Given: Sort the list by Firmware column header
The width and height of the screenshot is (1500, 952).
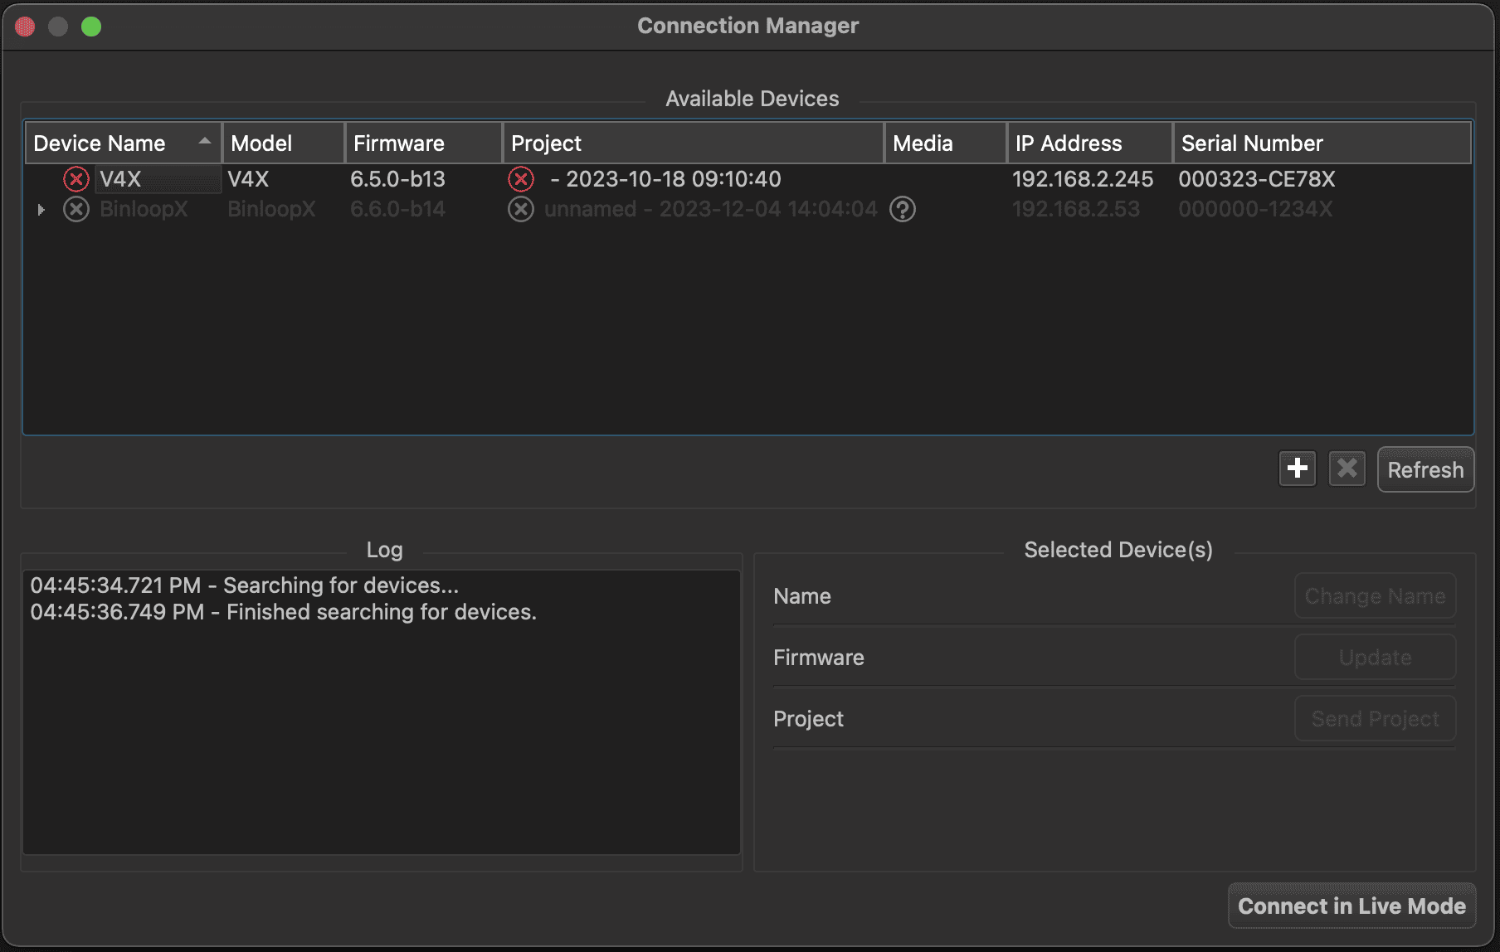Looking at the screenshot, I should coord(423,143).
